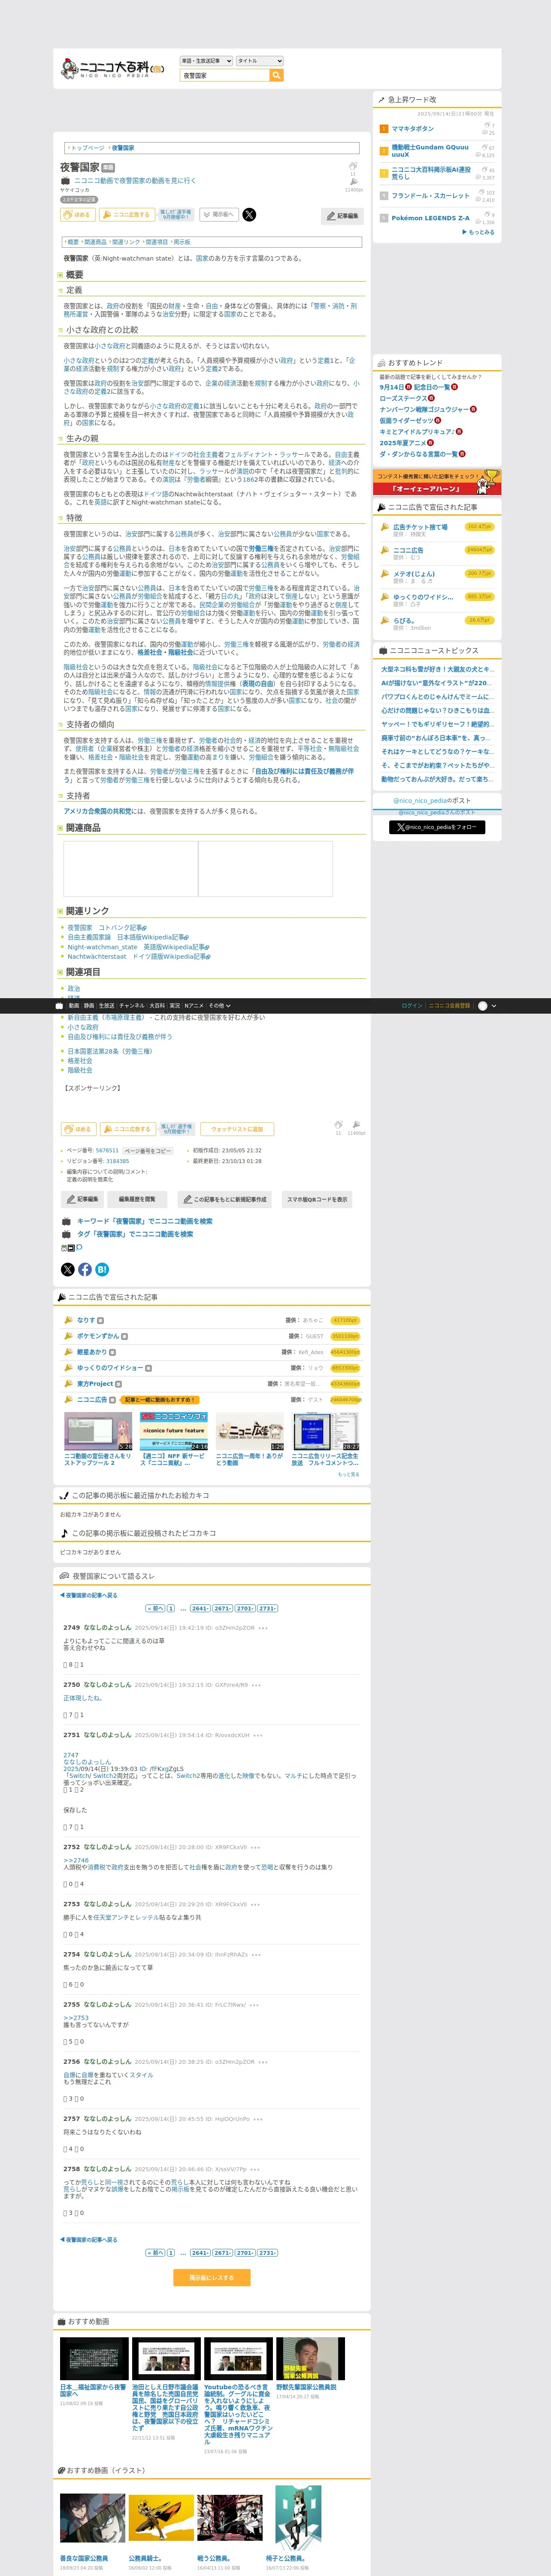Collapse the 関連項目 section heading toggle
The width and height of the screenshot is (551, 2576).
click(60, 972)
